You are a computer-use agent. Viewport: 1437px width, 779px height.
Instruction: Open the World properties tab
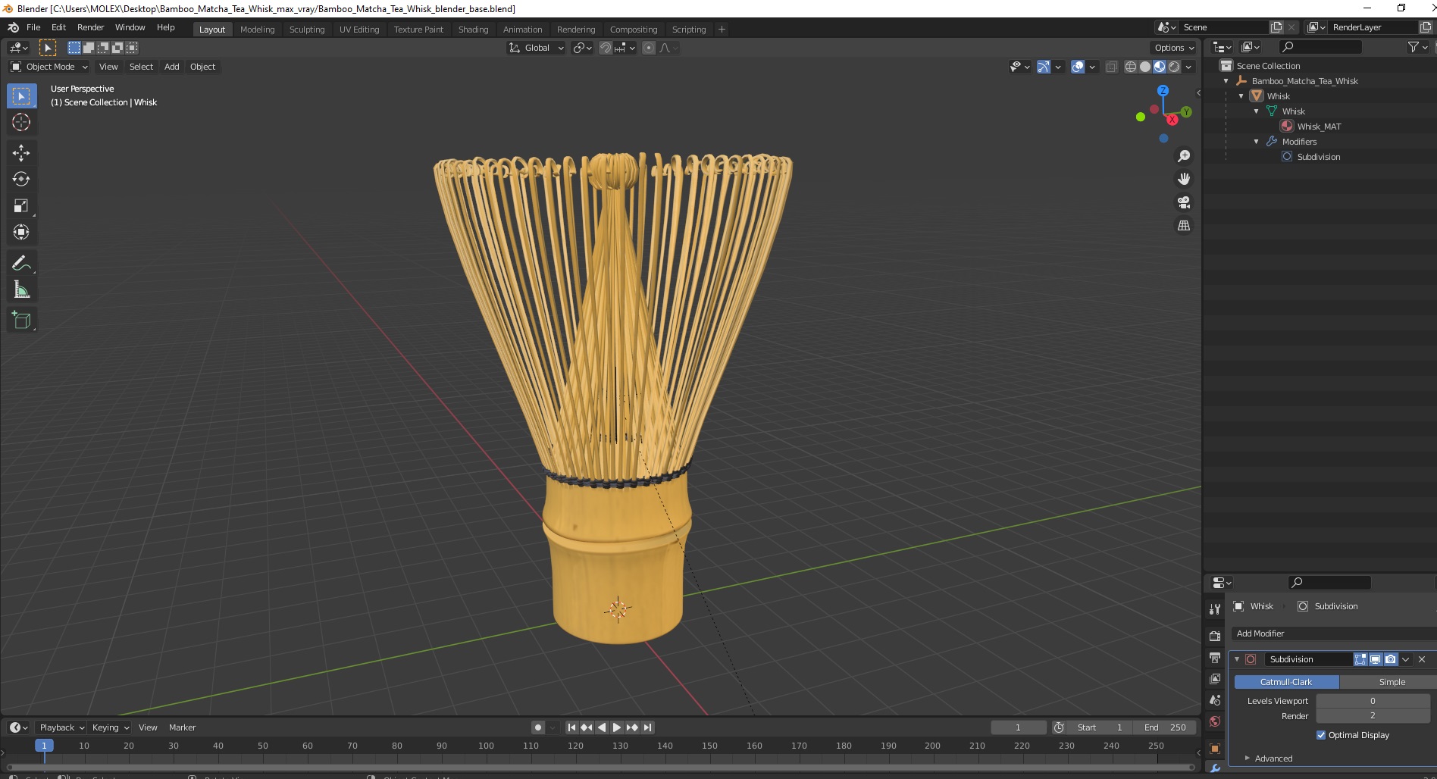[x=1215, y=721]
